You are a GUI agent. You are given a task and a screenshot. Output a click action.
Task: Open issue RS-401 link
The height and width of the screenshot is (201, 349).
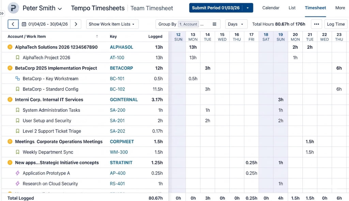(x=117, y=183)
